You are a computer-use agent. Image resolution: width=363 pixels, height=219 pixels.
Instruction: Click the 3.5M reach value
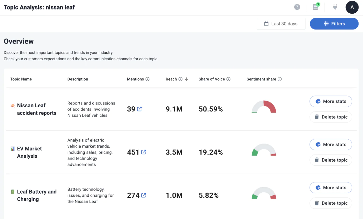pyautogui.click(x=174, y=152)
